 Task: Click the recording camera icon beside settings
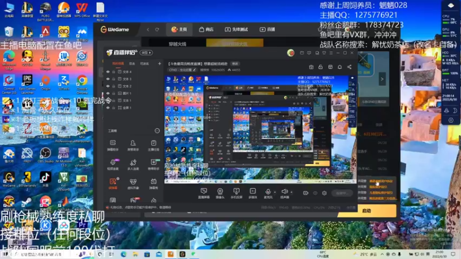pos(305,193)
